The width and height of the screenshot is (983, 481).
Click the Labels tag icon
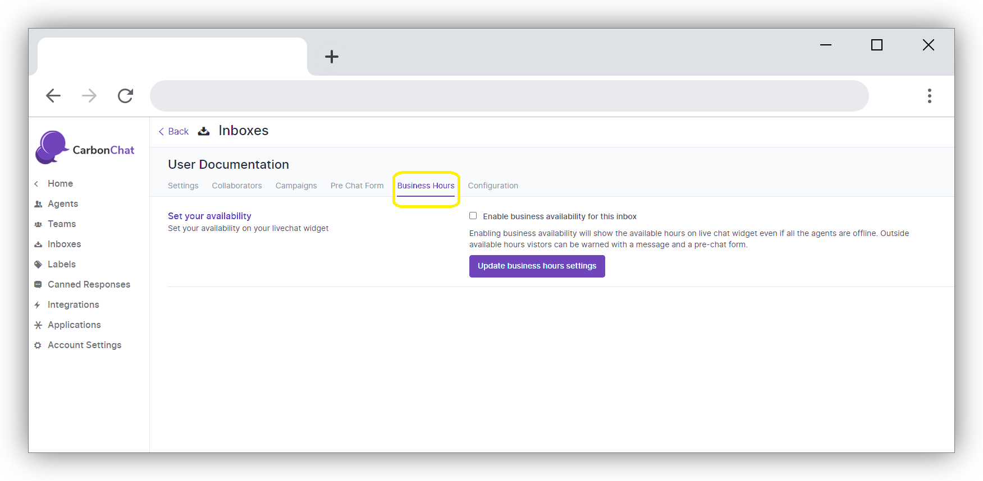pos(38,265)
